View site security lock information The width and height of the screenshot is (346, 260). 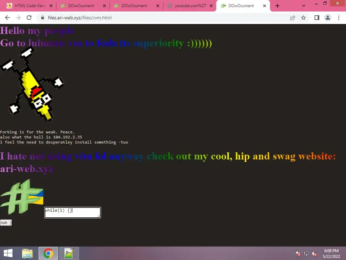pyautogui.click(x=43, y=18)
